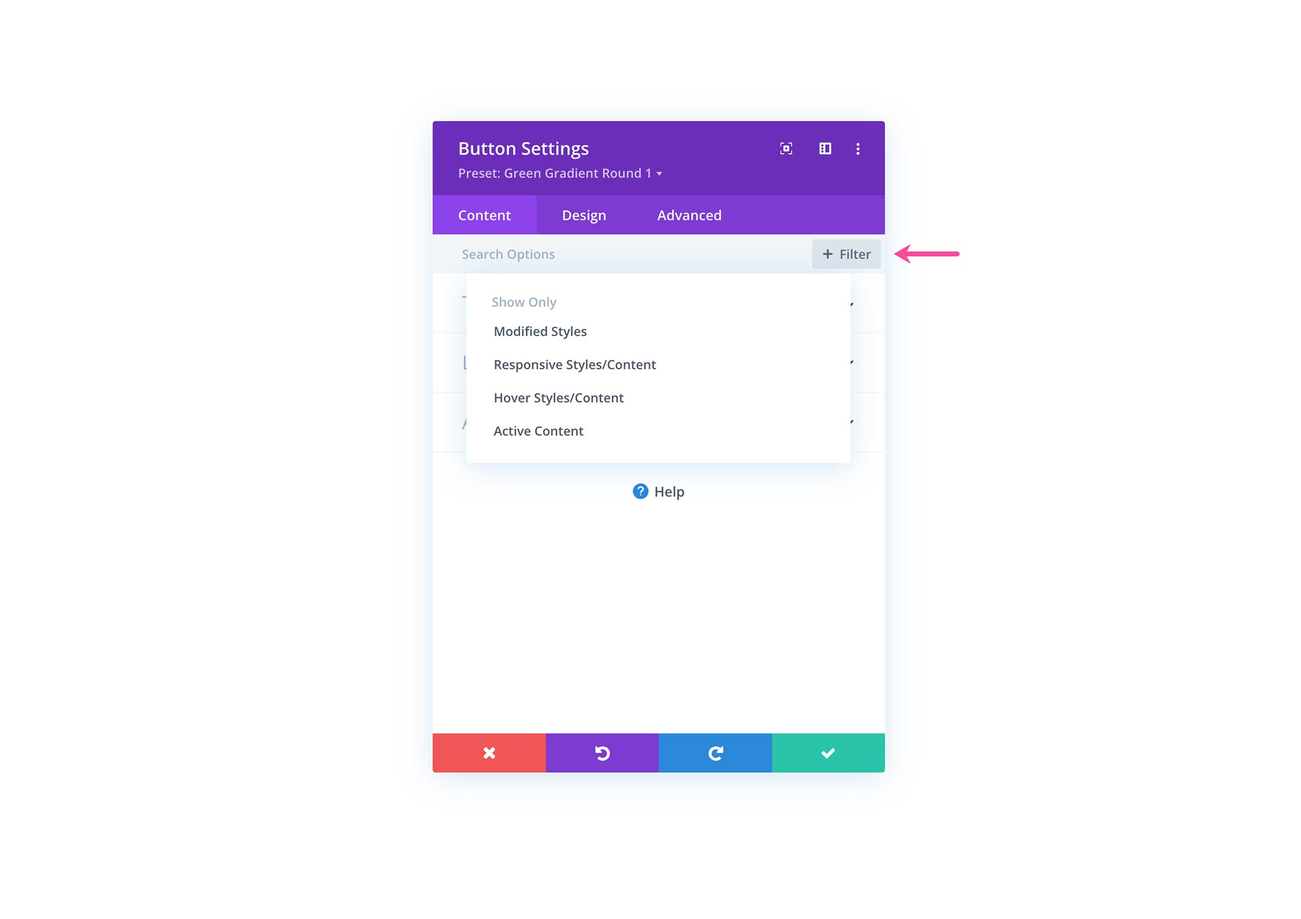
Task: Open the three-dot overflow menu icon
Action: 857,148
